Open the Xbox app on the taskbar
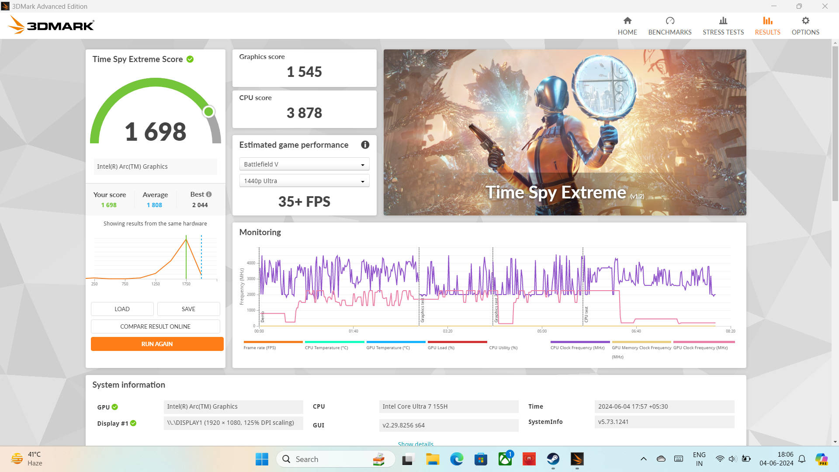The image size is (839, 472). click(505, 459)
